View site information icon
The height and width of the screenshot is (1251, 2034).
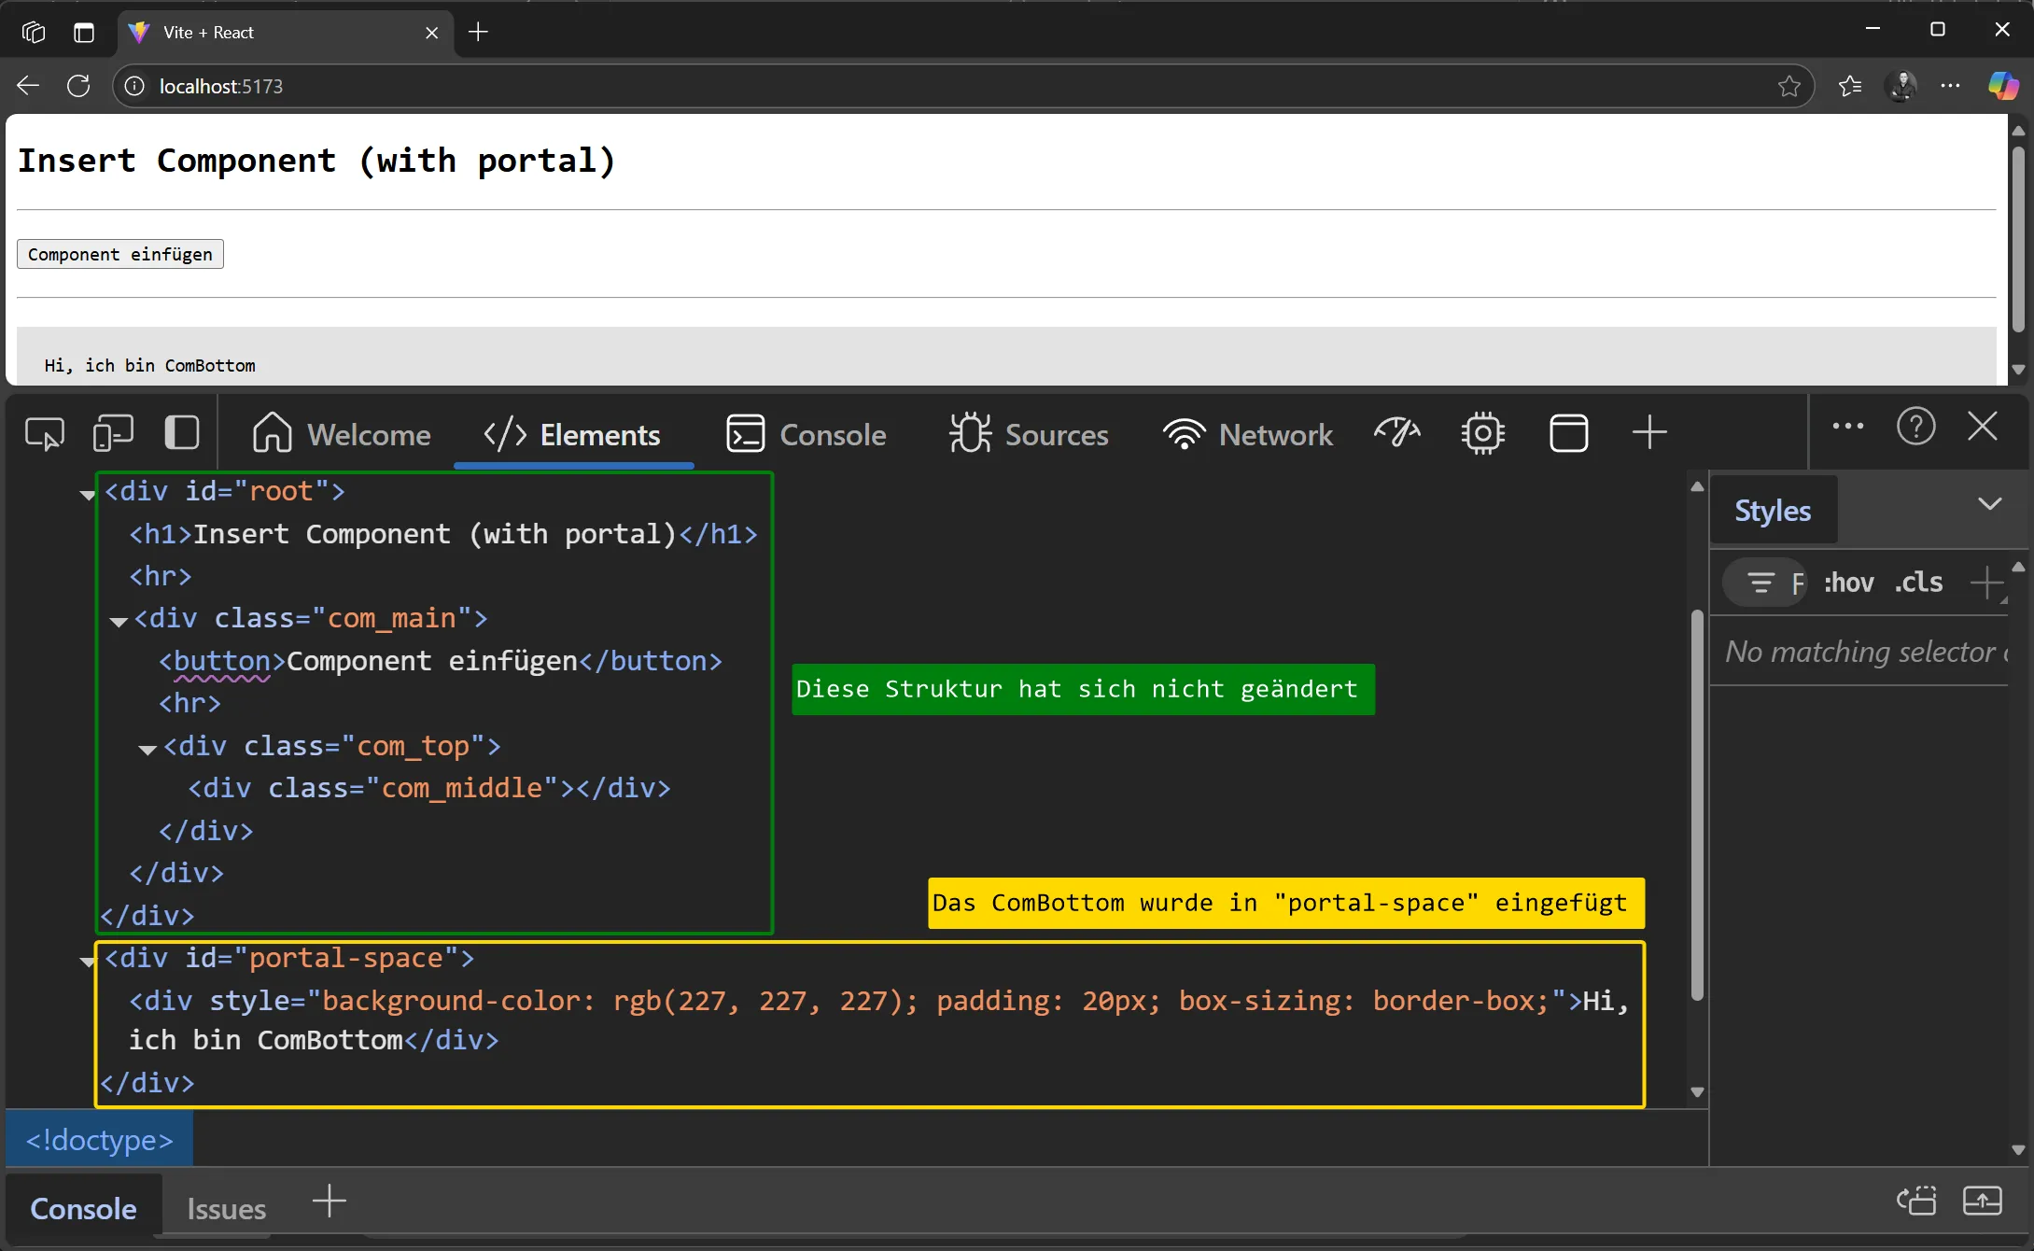134,86
